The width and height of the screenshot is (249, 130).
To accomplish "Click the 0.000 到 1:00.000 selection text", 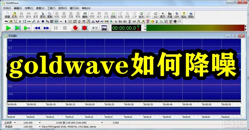I will [71, 123].
